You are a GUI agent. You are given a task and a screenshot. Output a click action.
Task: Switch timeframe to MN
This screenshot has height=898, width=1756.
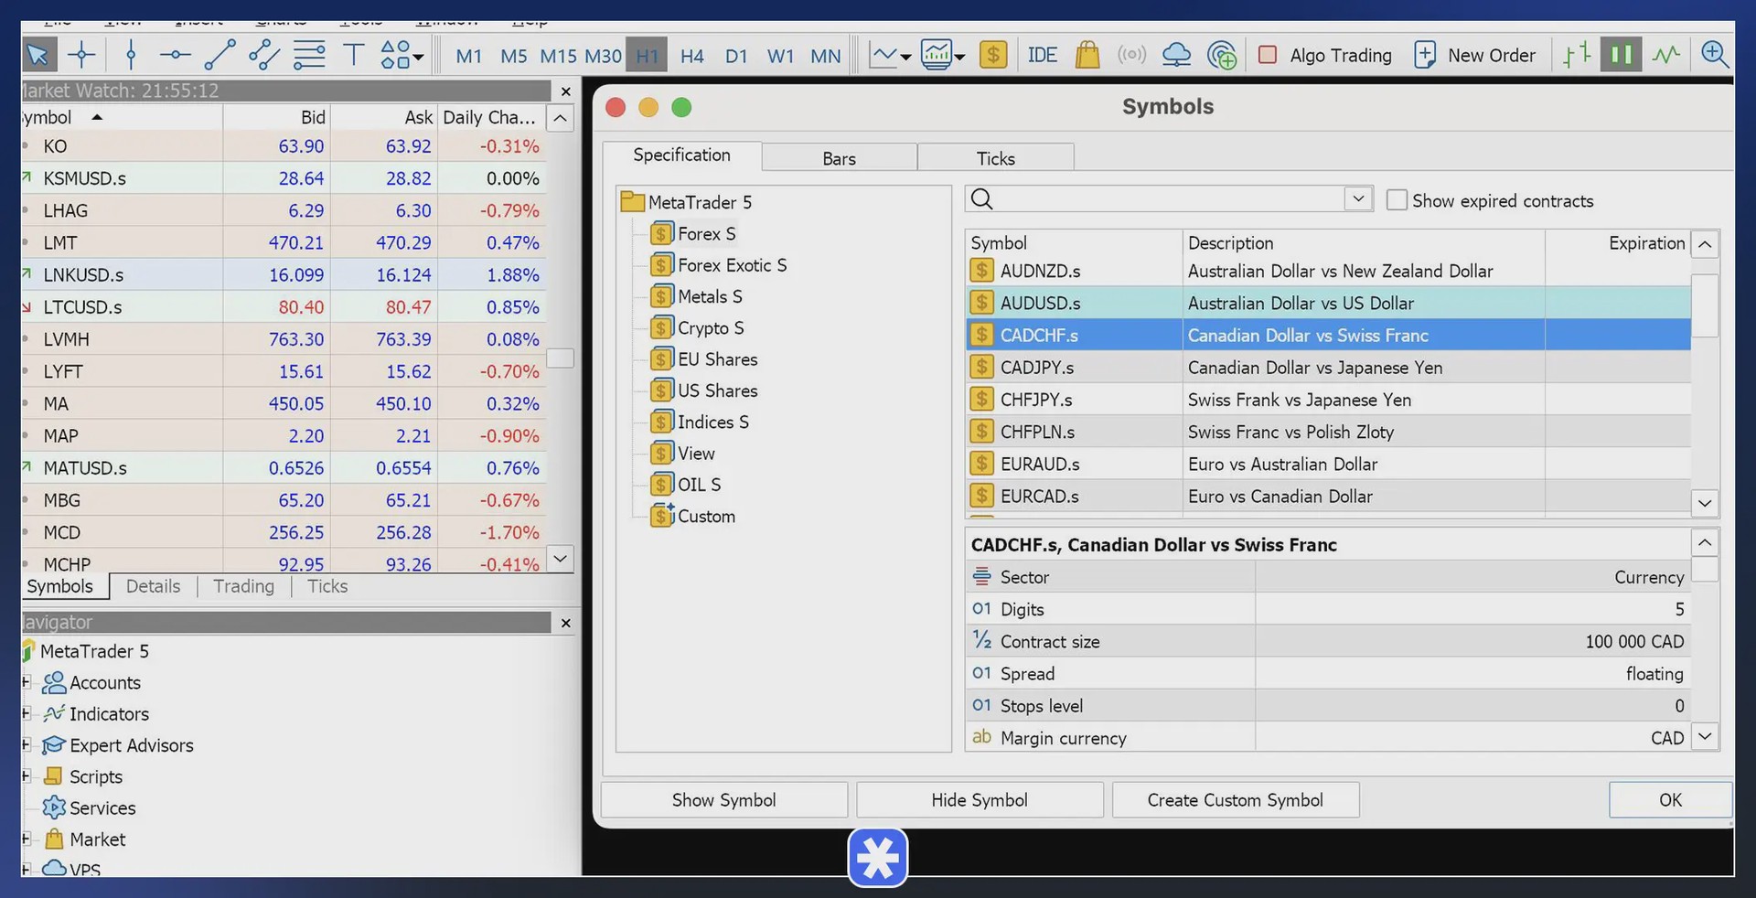coord(826,56)
